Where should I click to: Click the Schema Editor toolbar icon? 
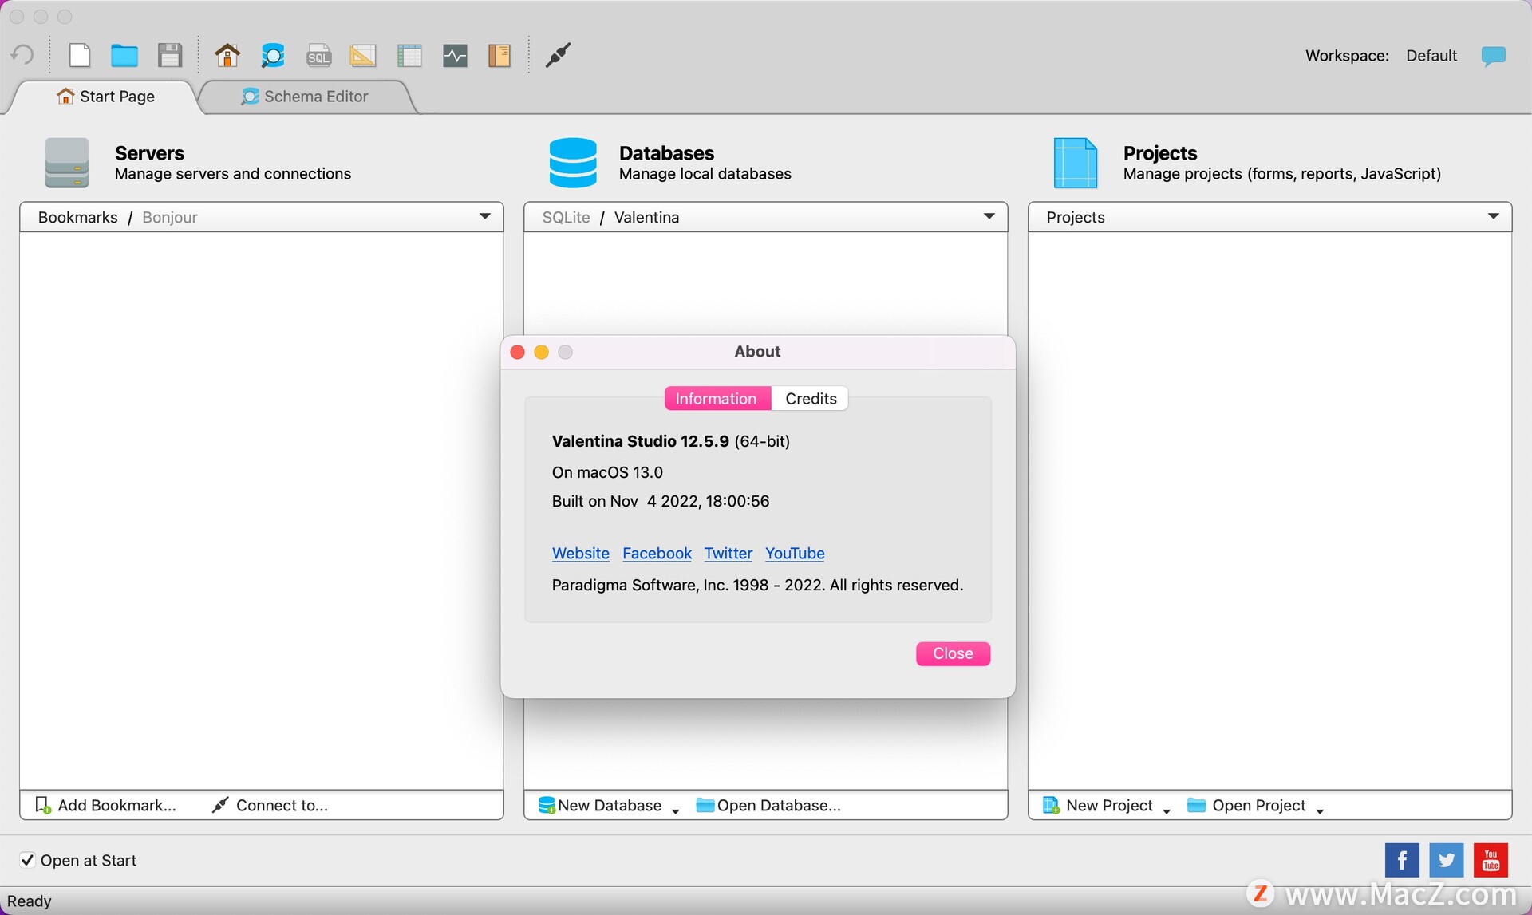[x=272, y=55]
